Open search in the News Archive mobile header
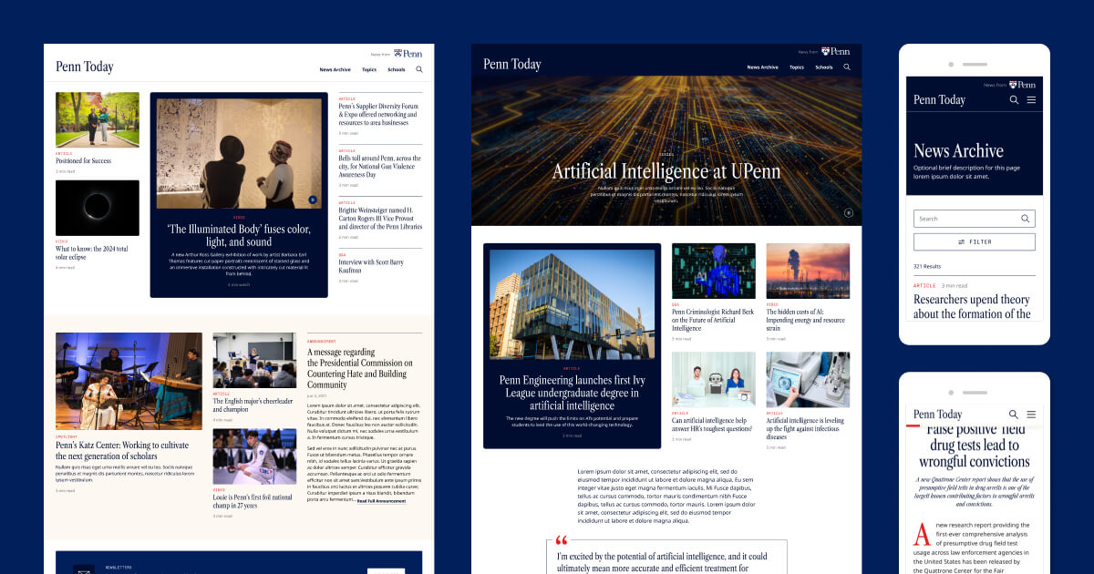Viewport: 1094px width, 574px height. [x=1014, y=100]
